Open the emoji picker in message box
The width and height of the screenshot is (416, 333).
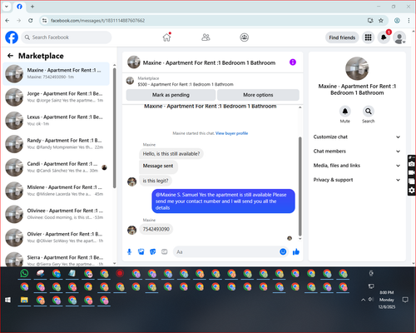click(x=283, y=251)
